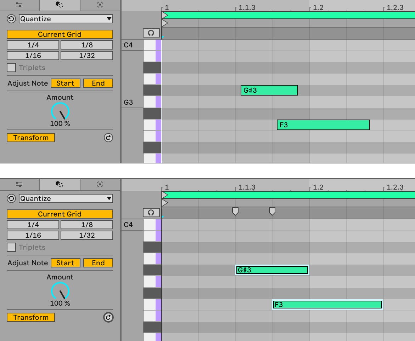Open the Quantize transform dropdown

pyautogui.click(x=66, y=19)
